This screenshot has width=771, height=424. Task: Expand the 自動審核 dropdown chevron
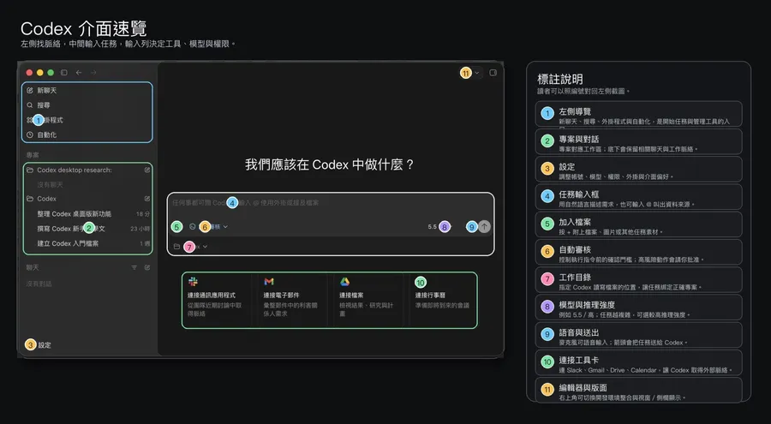225,227
